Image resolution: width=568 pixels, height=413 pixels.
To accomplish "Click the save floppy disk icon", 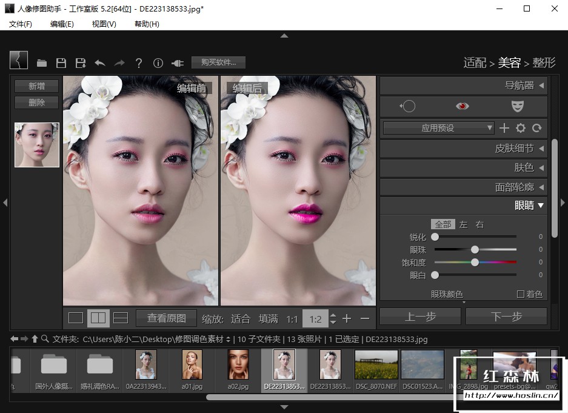I will click(61, 63).
